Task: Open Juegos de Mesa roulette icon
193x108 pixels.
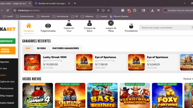Action: point(111,23)
